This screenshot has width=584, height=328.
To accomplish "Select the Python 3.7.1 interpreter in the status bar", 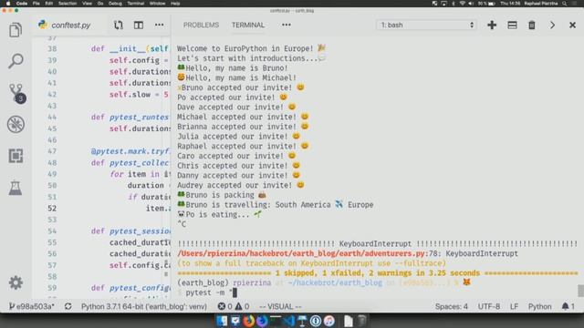I will 144,306.
